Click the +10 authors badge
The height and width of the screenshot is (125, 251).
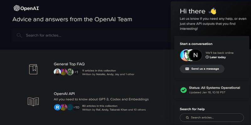[76, 107]
